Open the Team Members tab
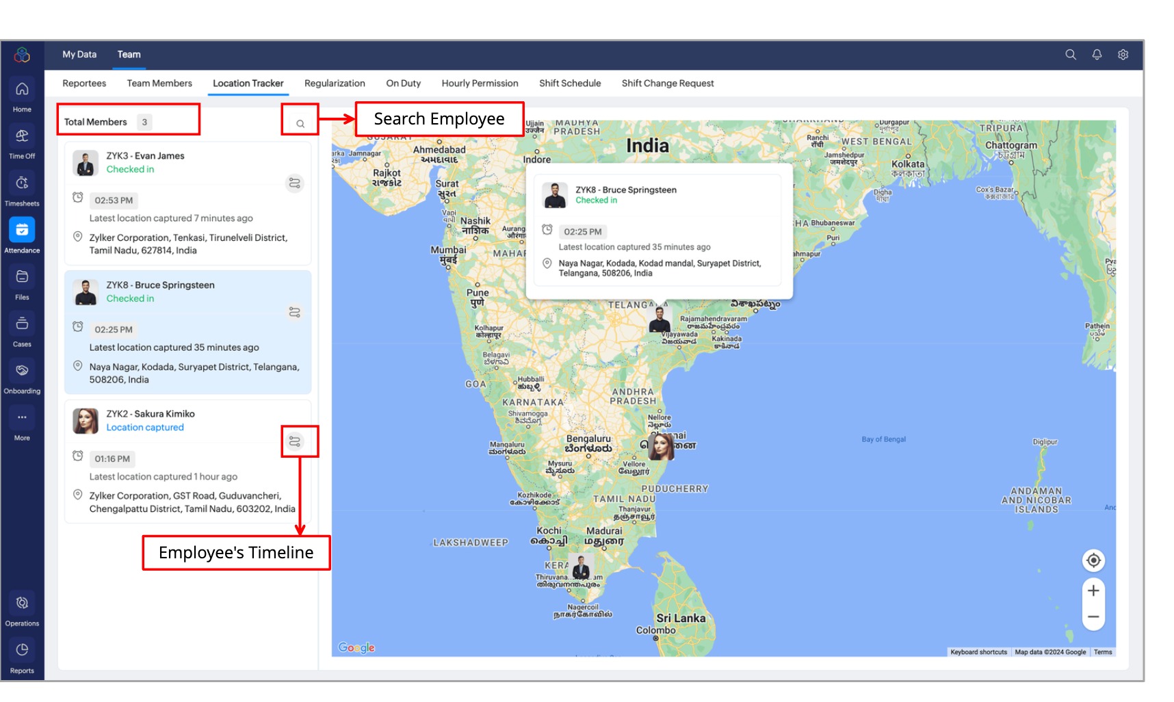The image size is (1174, 702). 159,83
